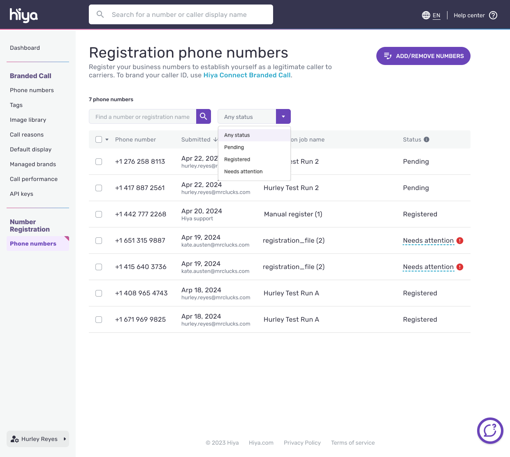Click the Help center question mark icon

tap(493, 15)
